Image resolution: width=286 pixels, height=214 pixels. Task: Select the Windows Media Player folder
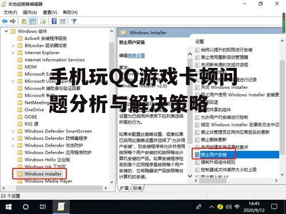[x=45, y=181]
